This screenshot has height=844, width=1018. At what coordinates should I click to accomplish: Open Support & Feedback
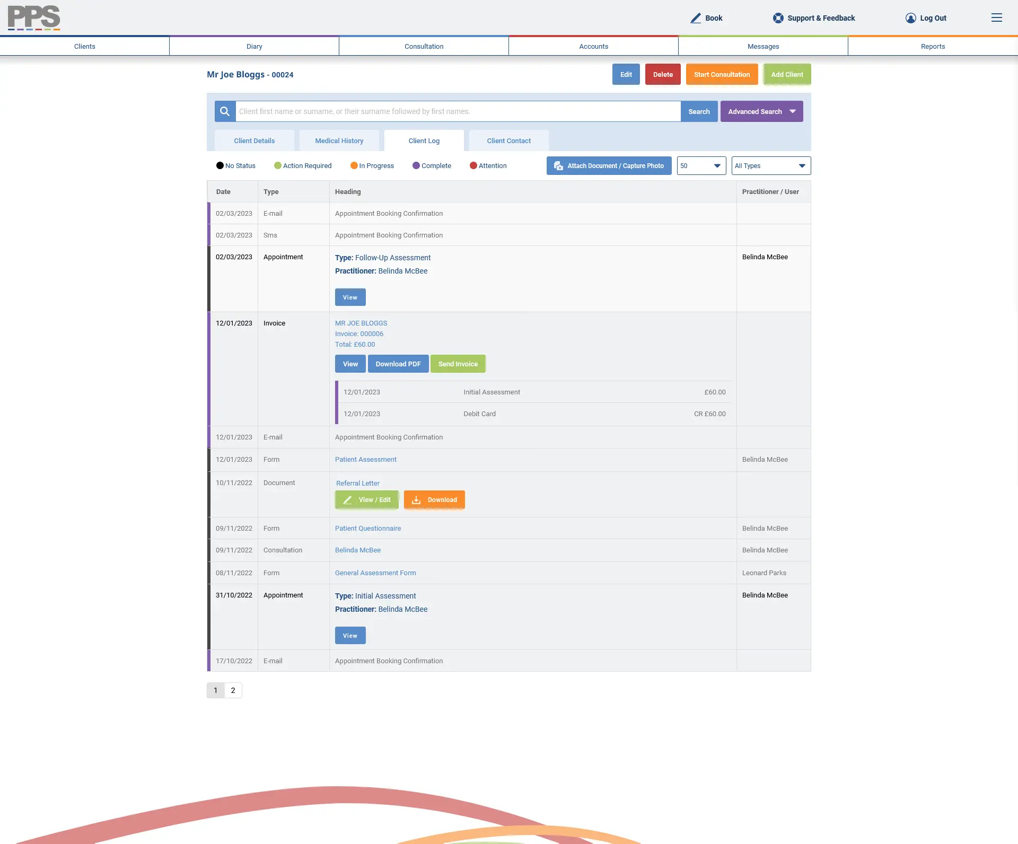777,17
